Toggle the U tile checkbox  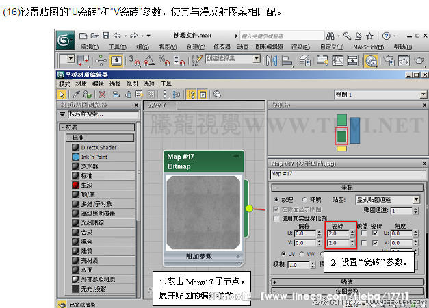pyautogui.click(x=375, y=233)
